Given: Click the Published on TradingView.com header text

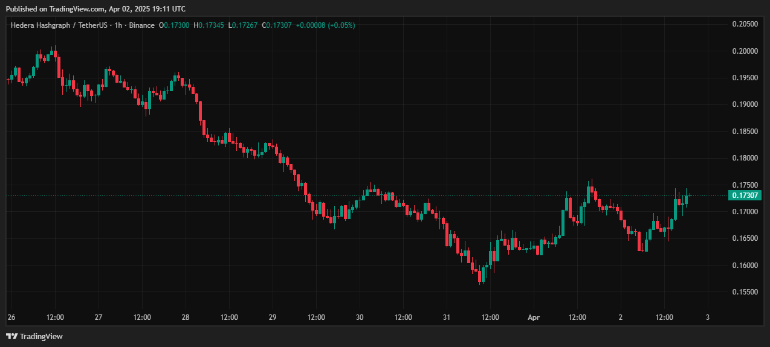Looking at the screenshot, I should (95, 8).
